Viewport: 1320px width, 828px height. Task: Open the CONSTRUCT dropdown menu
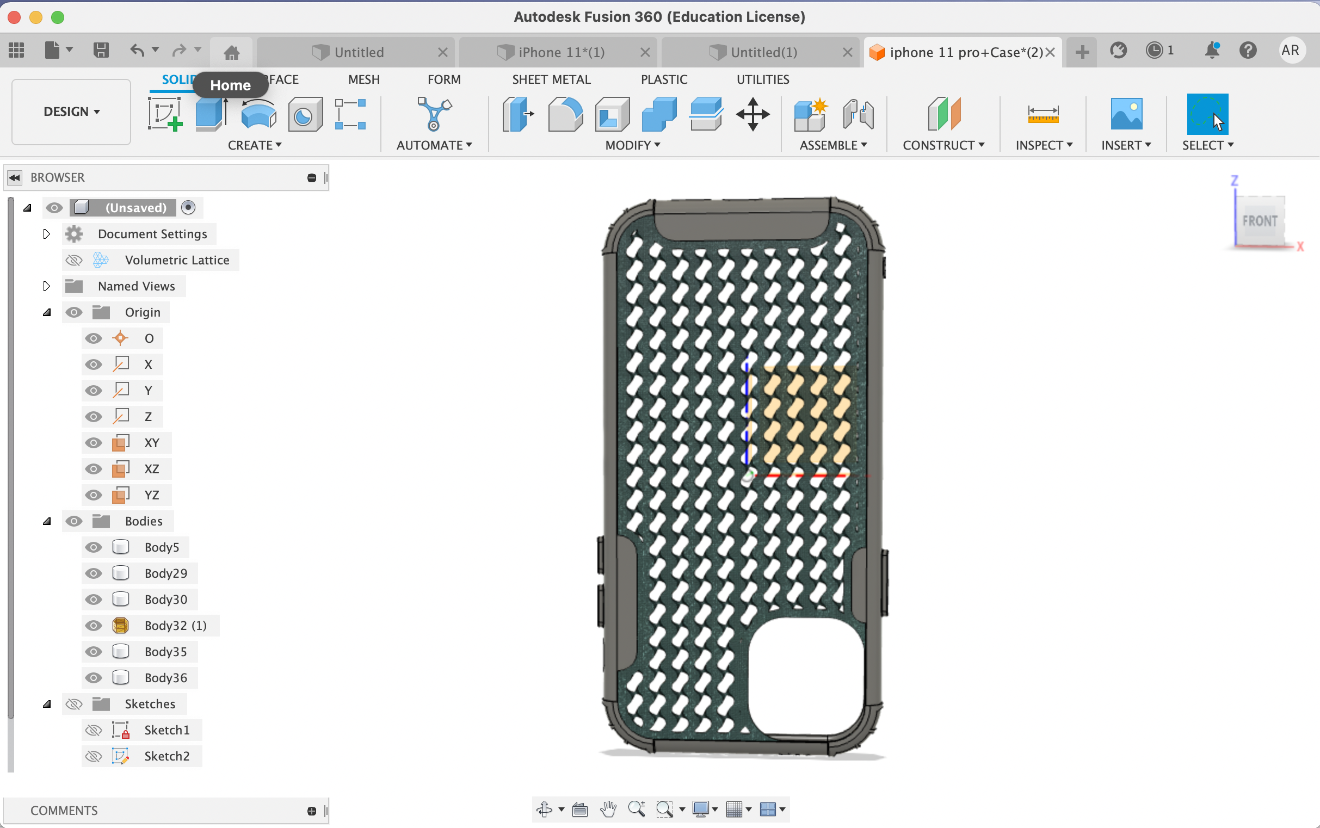[x=943, y=145]
